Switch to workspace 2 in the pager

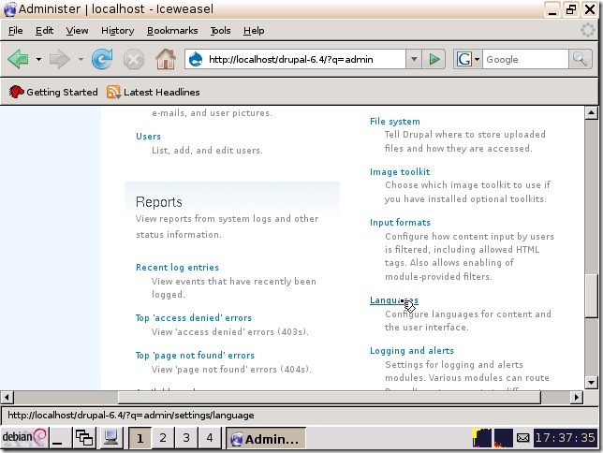coord(163,438)
